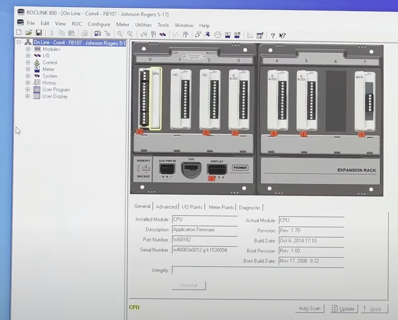Switch to the Advanced tab
398x320 pixels.
pyautogui.click(x=166, y=207)
